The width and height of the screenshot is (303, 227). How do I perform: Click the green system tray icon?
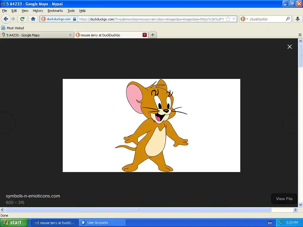(x=281, y=223)
